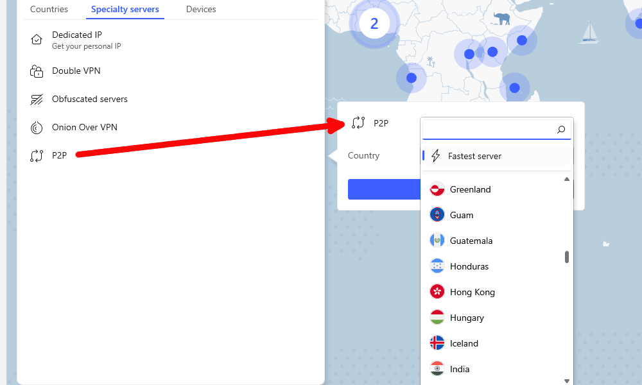Click the map cluster marked 2
This screenshot has height=385, width=642.
click(374, 23)
